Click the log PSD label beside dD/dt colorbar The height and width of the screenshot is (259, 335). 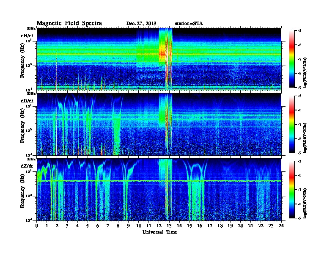click(305, 138)
